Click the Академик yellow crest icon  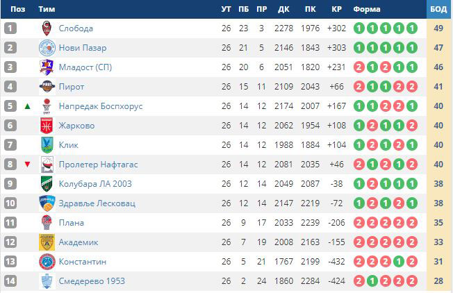[47, 242]
